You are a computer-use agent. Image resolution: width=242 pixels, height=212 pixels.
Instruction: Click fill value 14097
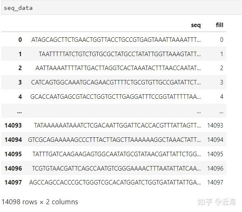pyautogui.click(x=215, y=182)
